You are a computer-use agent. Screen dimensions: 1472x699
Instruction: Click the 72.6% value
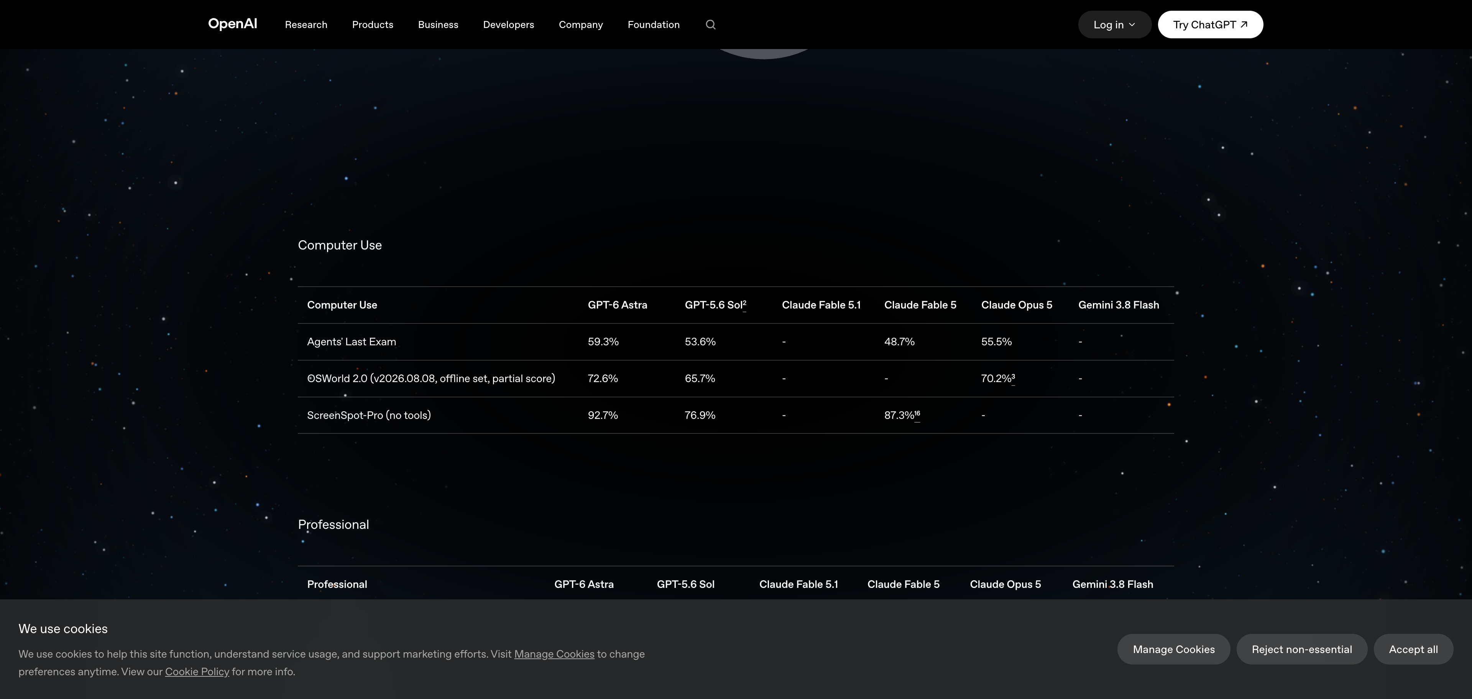click(x=603, y=378)
